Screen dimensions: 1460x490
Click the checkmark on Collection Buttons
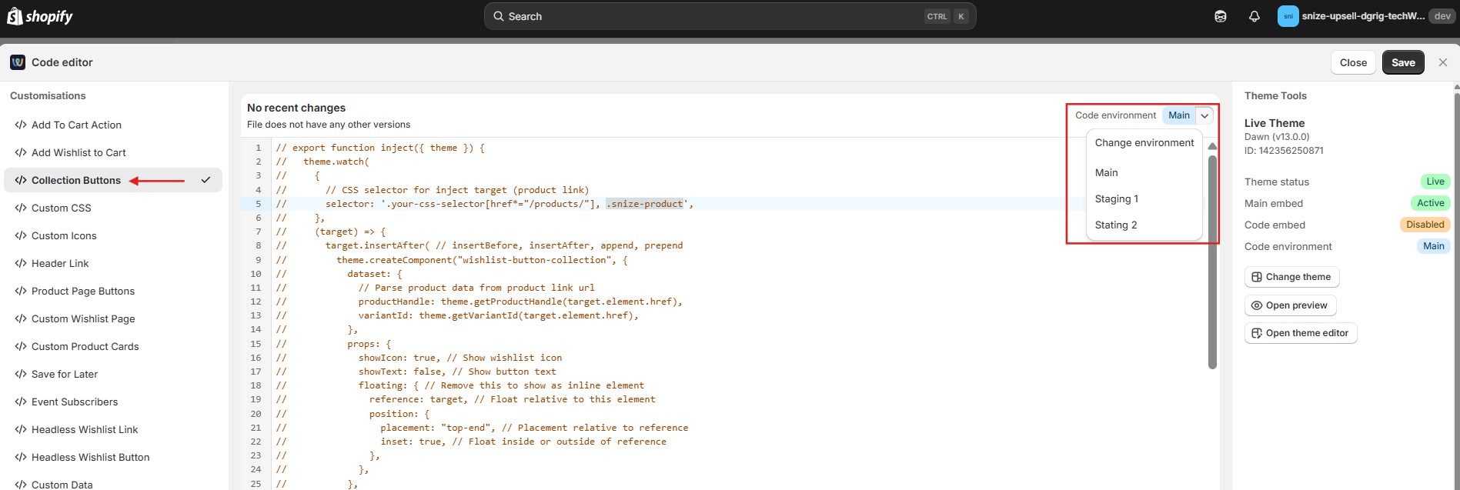205,180
